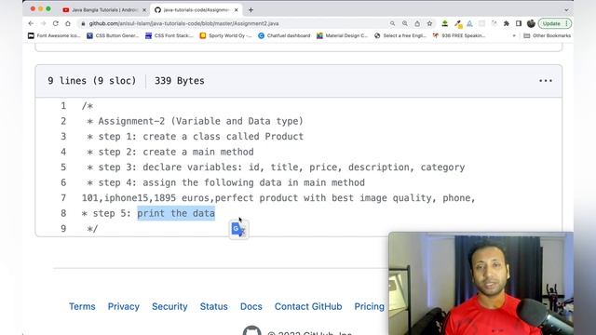Open the Docs footer link
The height and width of the screenshot is (335, 596).
click(251, 306)
